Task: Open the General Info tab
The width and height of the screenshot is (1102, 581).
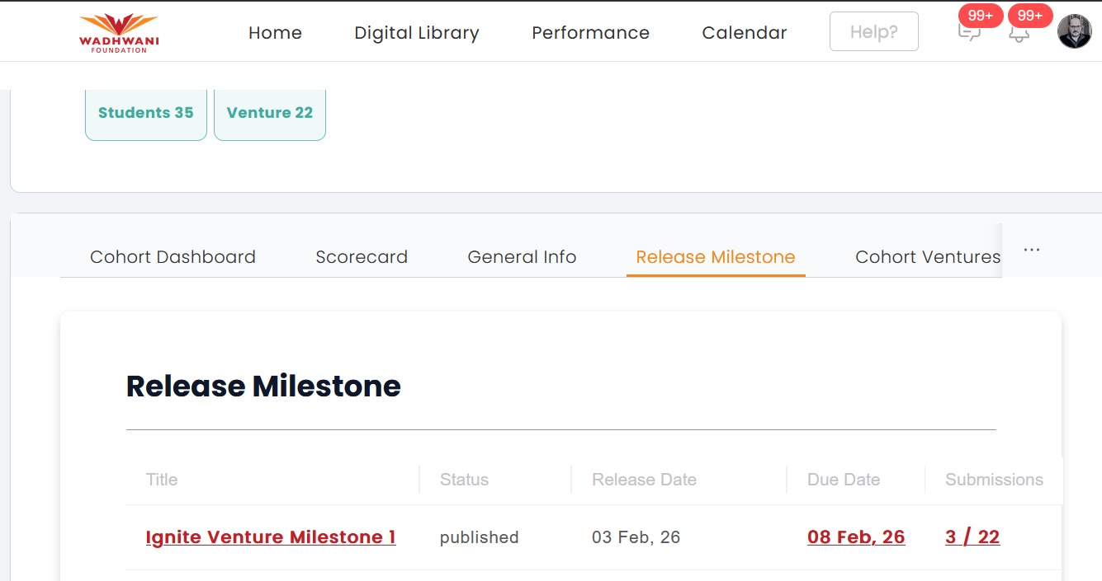Action: pyautogui.click(x=522, y=257)
